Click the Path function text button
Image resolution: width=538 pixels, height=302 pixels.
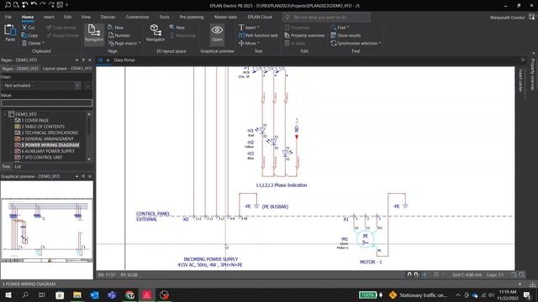pyautogui.click(x=258, y=35)
